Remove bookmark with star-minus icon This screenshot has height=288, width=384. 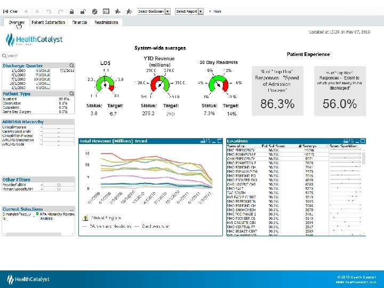click(x=129, y=12)
